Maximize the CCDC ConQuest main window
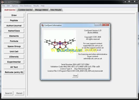Viewport: 139px width, 100px height. (x=129, y=2)
